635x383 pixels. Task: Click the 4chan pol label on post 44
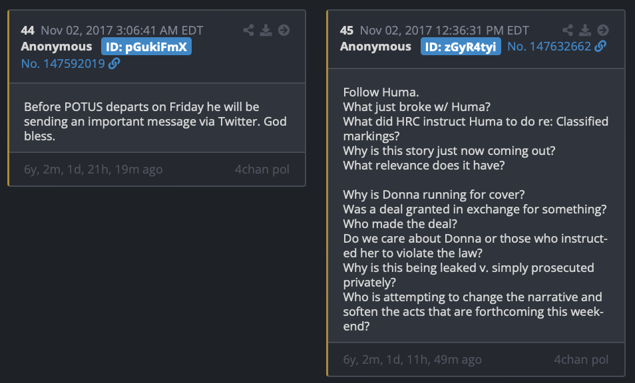click(262, 169)
